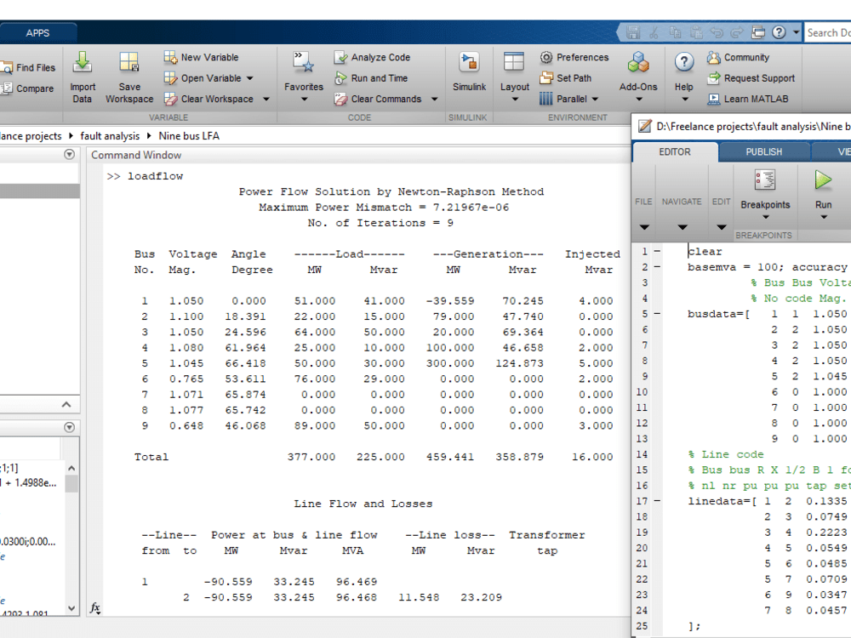The height and width of the screenshot is (638, 851).
Task: Click the Clear Workspace button
Action: click(x=208, y=99)
